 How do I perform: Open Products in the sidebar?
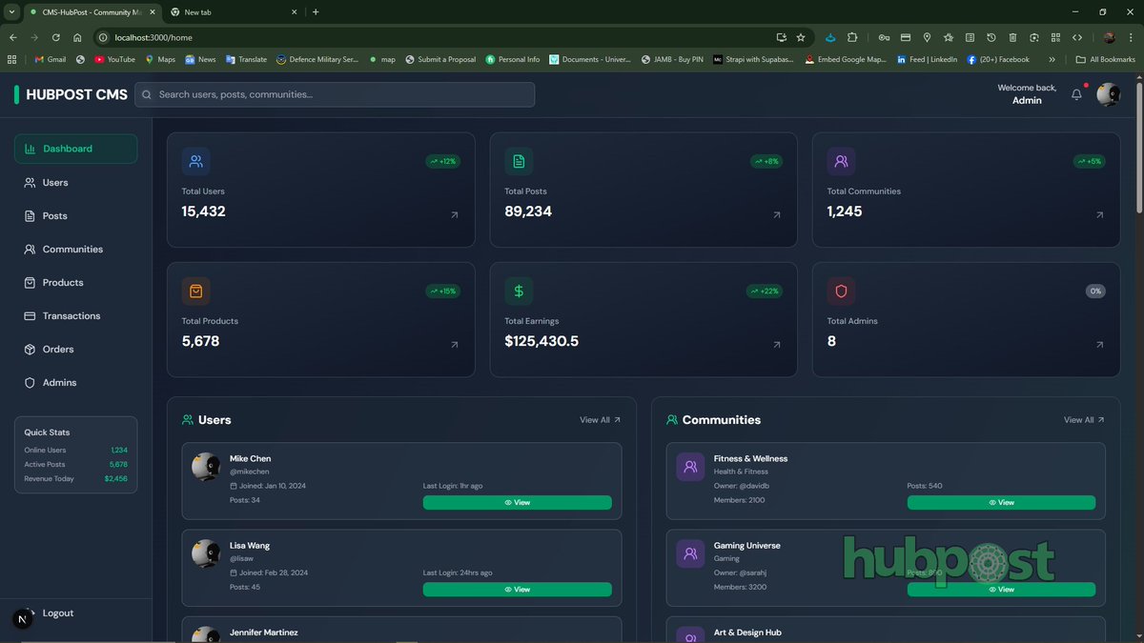pos(75,282)
